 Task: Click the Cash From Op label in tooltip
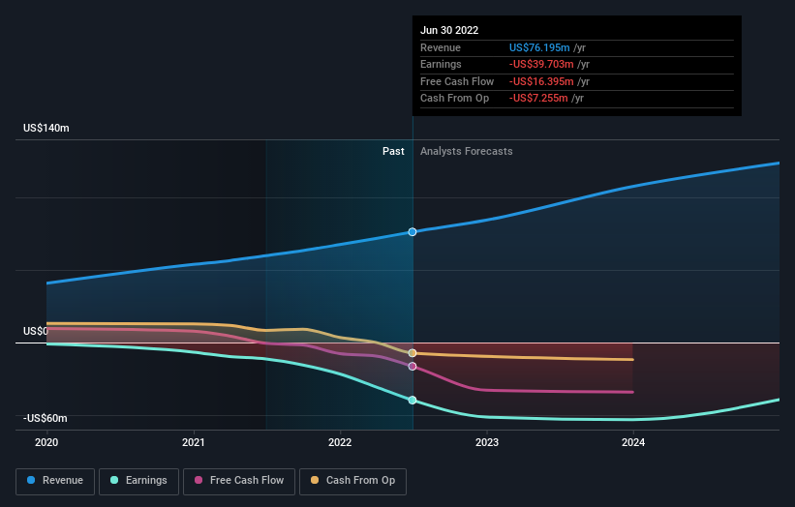click(454, 99)
